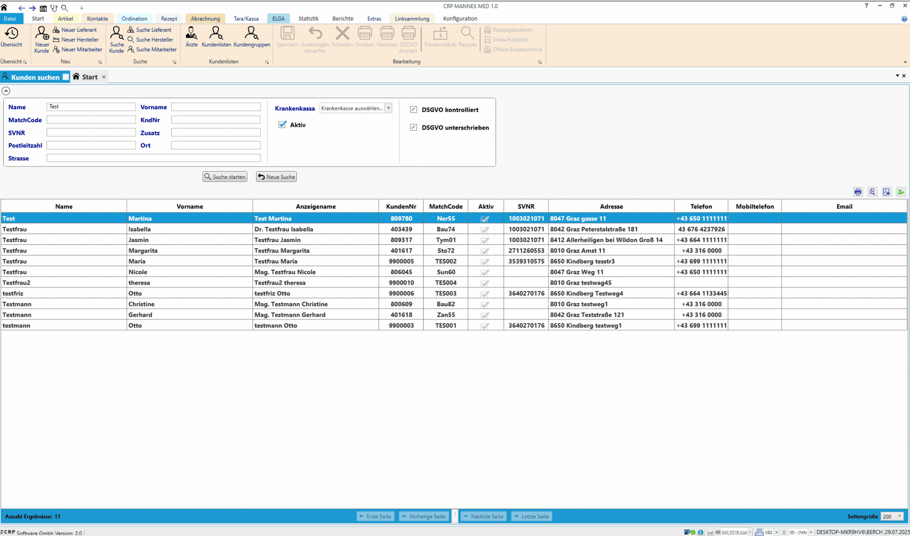Collapse the search panel with the circled chevron

point(6,91)
